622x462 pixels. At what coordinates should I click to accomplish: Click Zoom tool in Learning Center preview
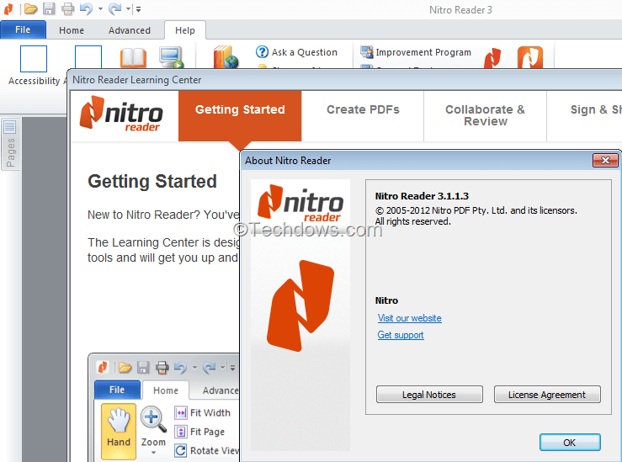tap(153, 431)
